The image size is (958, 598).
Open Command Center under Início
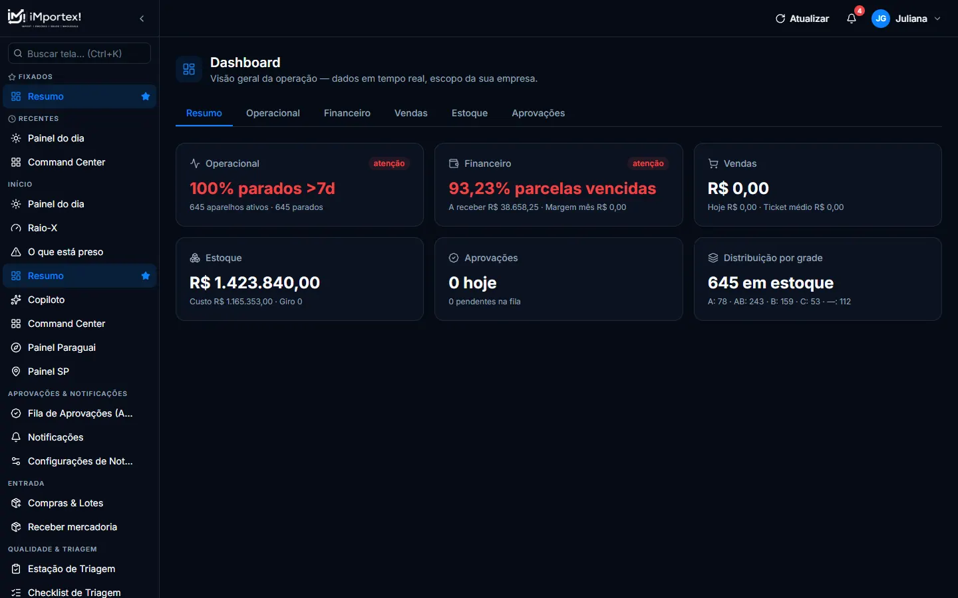(79, 324)
